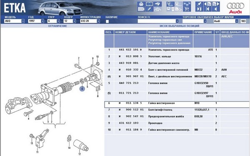The height and width of the screenshot is (156, 250).
Task: Open the shopping cart icon
Action: pos(187,9)
